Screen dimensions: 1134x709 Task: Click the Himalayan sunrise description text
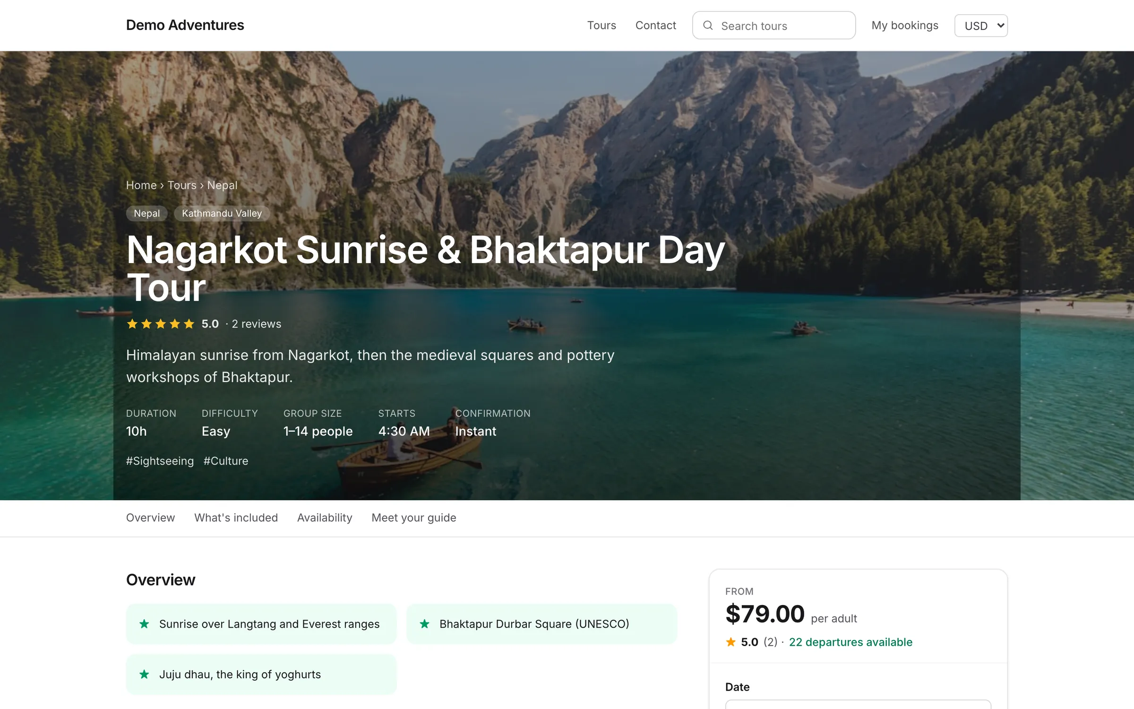click(x=370, y=366)
